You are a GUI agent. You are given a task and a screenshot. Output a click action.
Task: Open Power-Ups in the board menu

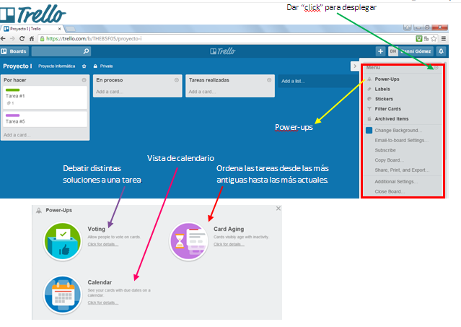pyautogui.click(x=387, y=79)
